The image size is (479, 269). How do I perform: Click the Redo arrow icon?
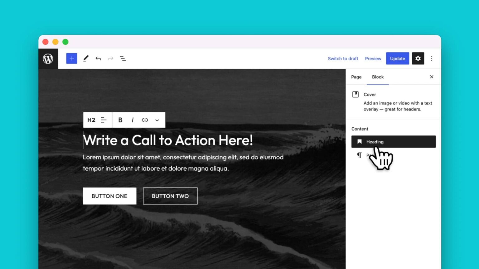tap(110, 58)
